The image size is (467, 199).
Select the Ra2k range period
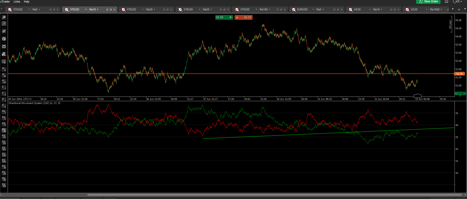4,173
